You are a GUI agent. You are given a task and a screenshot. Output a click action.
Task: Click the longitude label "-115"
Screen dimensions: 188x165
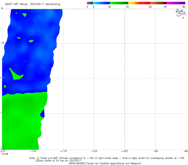click(33, 151)
